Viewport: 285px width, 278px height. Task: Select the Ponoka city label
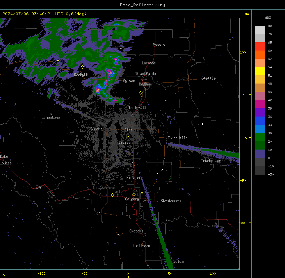point(159,45)
